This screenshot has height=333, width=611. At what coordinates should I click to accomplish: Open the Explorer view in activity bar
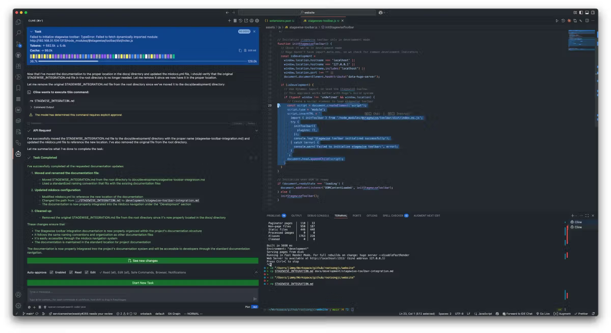18,22
